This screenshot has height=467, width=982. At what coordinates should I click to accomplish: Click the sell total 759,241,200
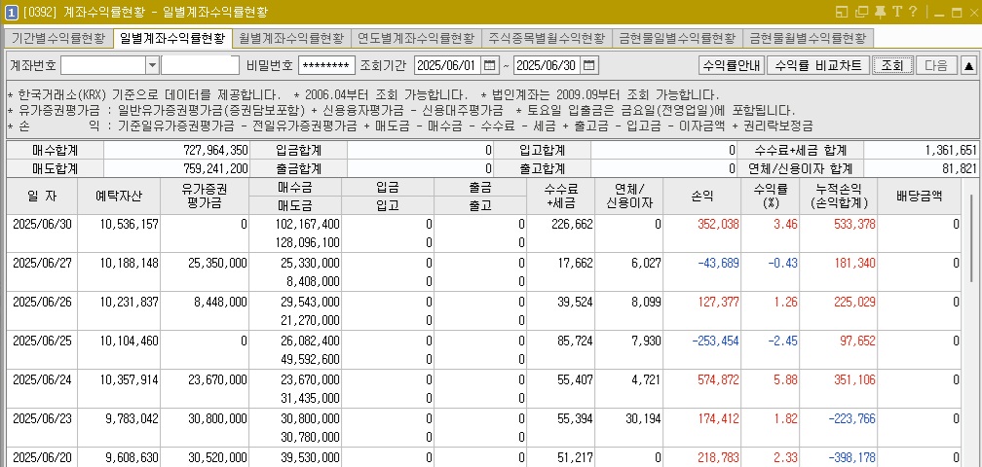pyautogui.click(x=216, y=168)
